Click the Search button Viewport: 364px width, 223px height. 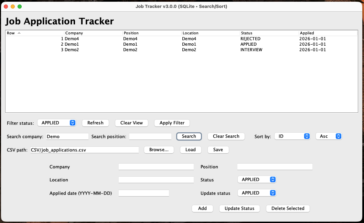(189, 136)
